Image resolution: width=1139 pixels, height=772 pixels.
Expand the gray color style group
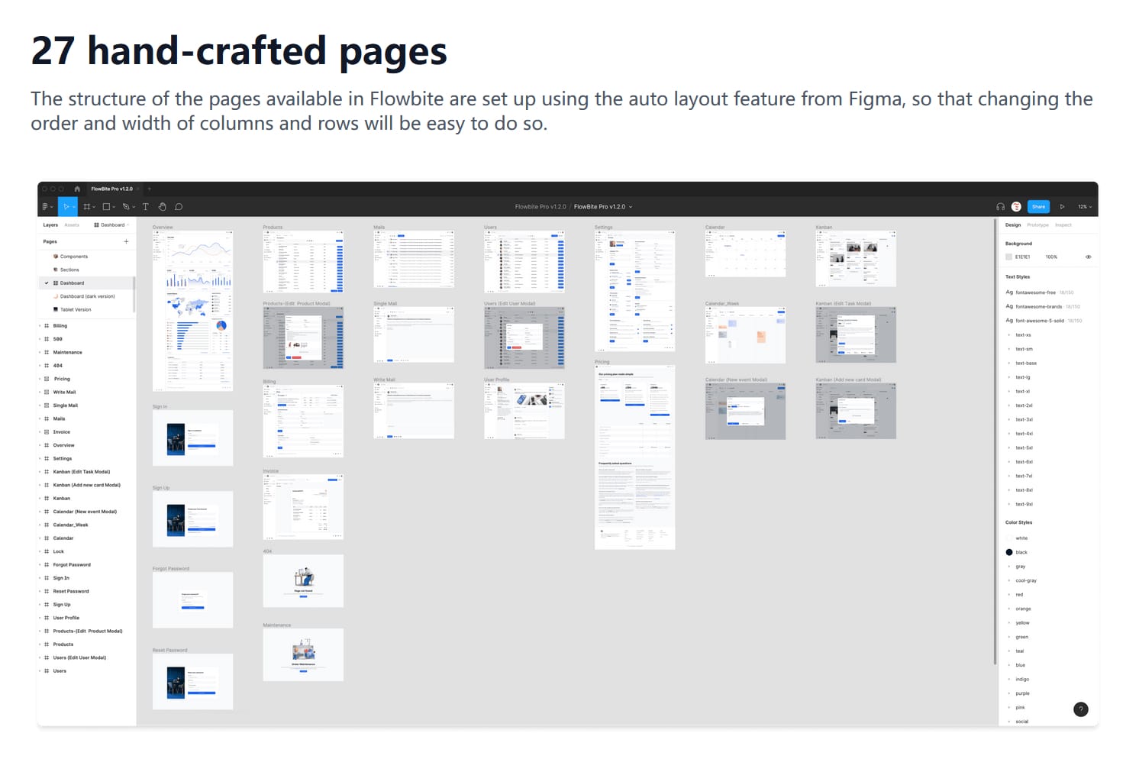point(1009,567)
